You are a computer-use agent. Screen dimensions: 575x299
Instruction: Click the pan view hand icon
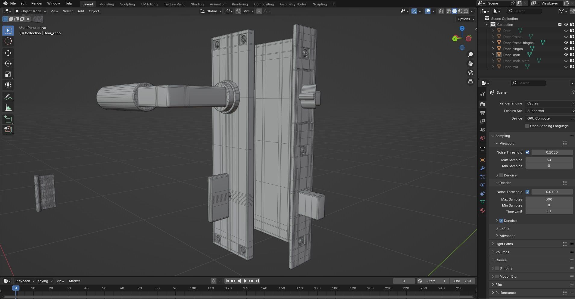click(x=470, y=64)
